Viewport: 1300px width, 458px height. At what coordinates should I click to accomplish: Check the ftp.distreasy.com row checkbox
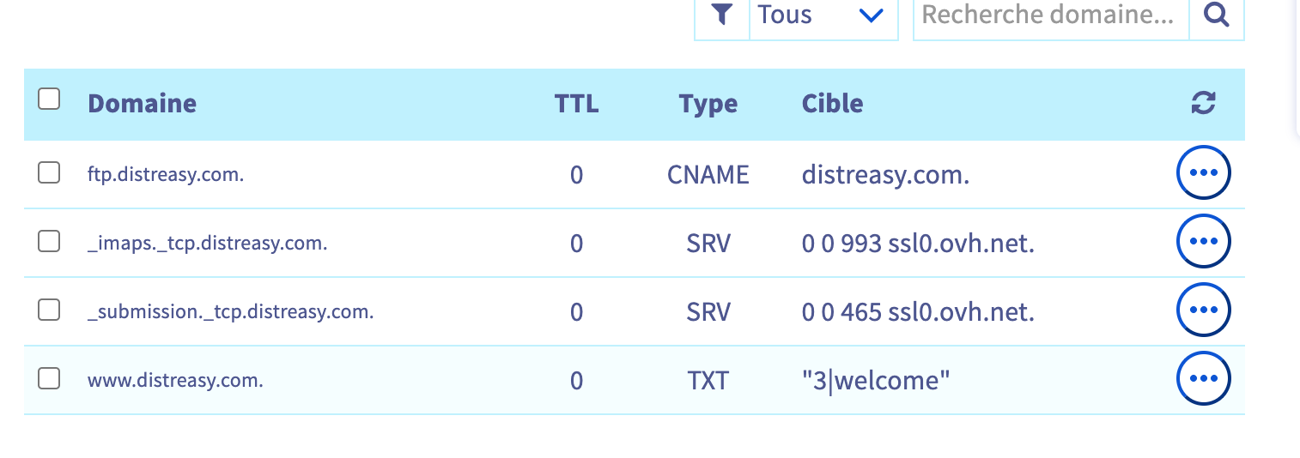[49, 173]
